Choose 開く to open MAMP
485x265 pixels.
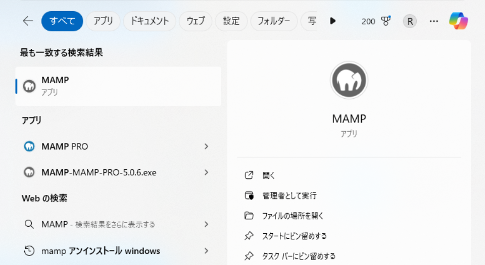click(x=268, y=175)
